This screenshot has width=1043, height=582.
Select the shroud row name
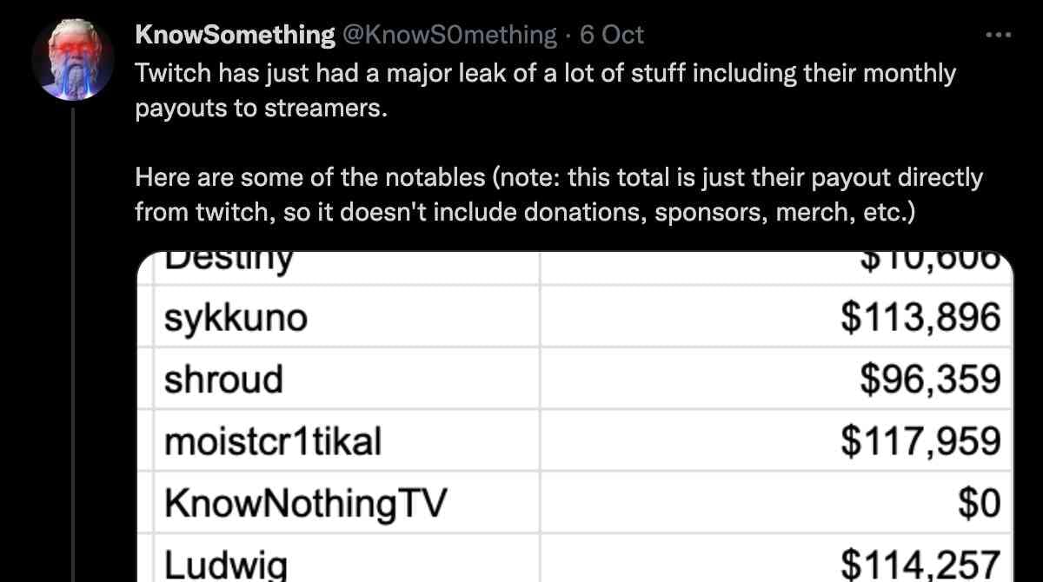(223, 380)
